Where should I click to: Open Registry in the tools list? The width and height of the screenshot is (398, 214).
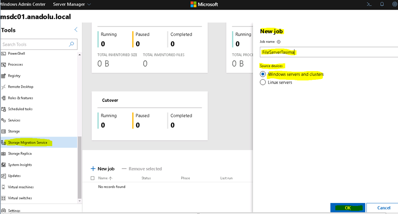[x=14, y=76]
